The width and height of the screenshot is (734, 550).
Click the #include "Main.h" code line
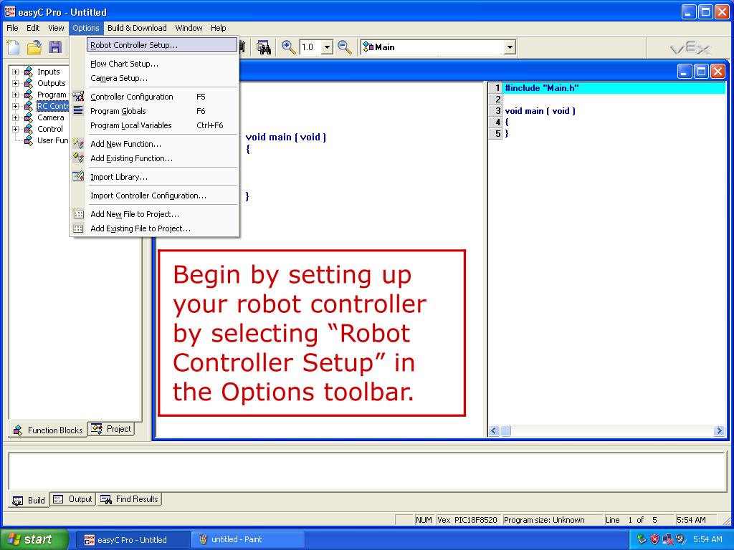coord(542,88)
